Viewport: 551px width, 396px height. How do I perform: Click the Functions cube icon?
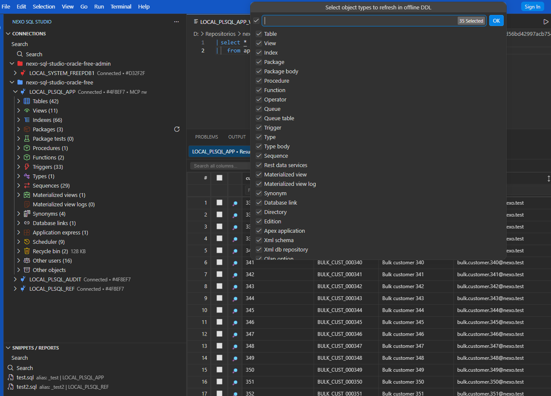point(27,157)
